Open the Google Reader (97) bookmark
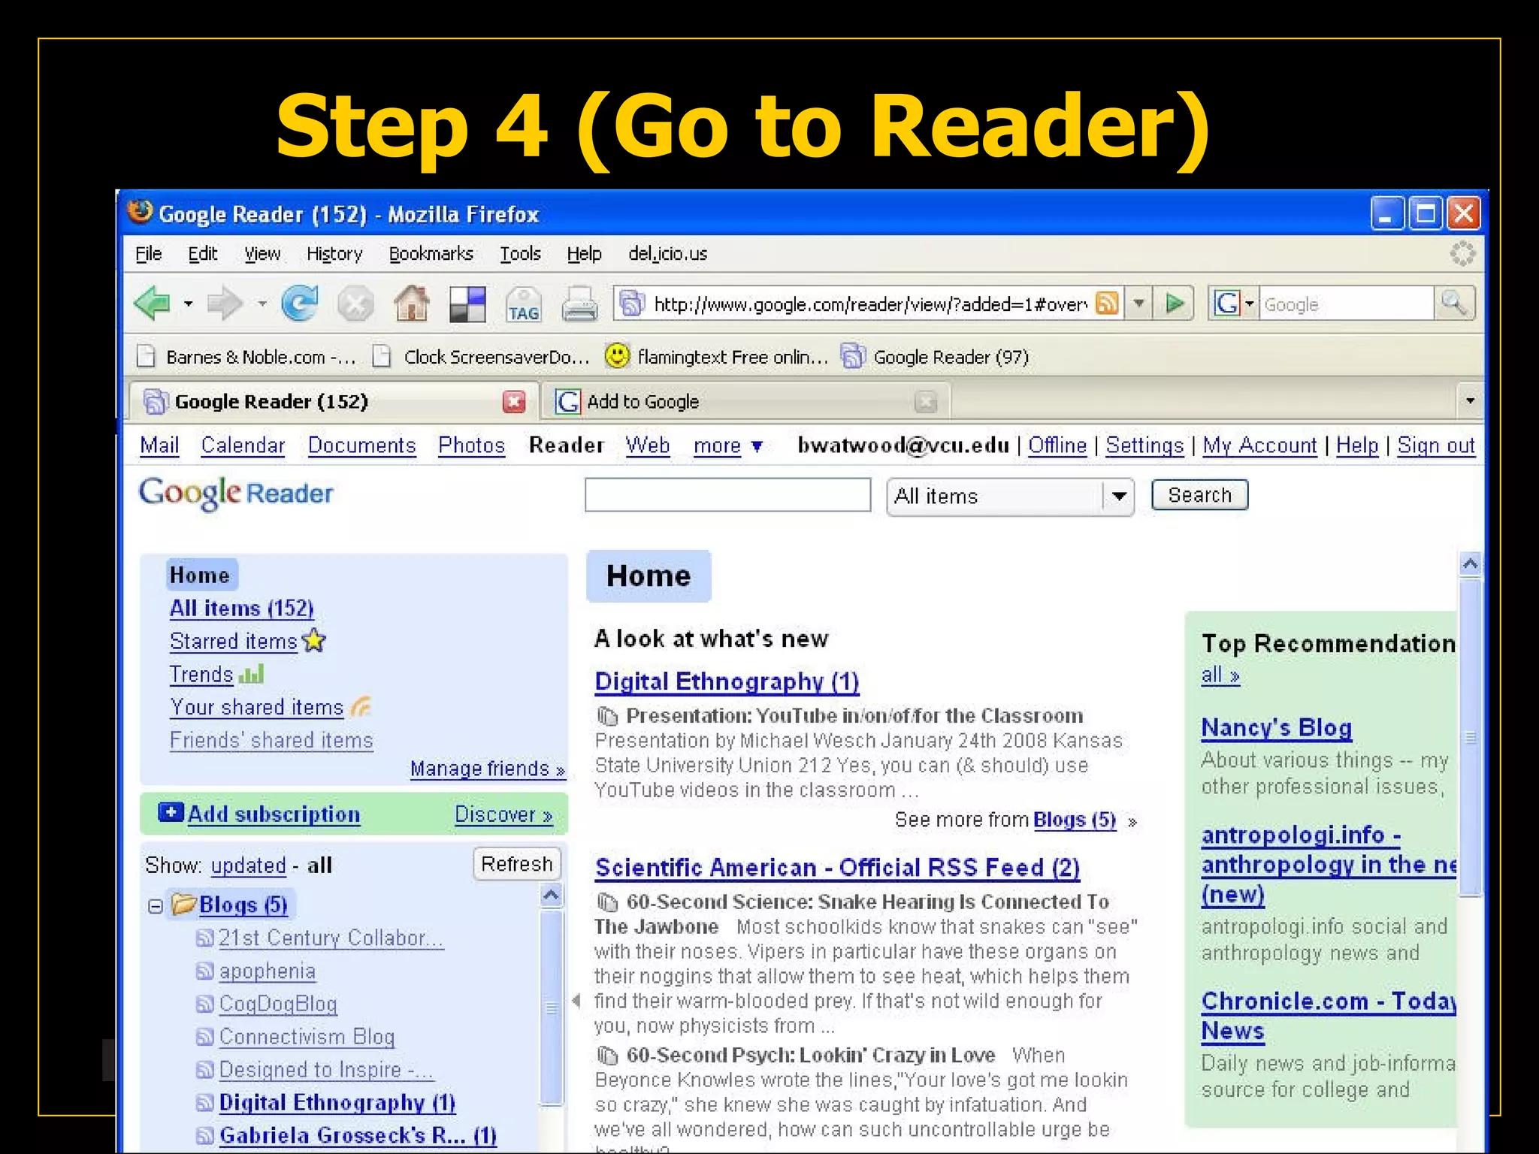 pos(934,356)
